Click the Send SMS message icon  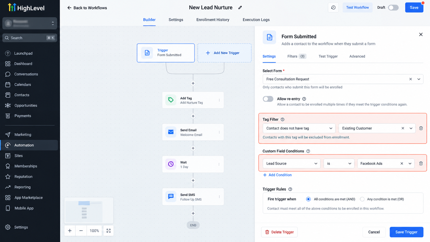pos(171,197)
